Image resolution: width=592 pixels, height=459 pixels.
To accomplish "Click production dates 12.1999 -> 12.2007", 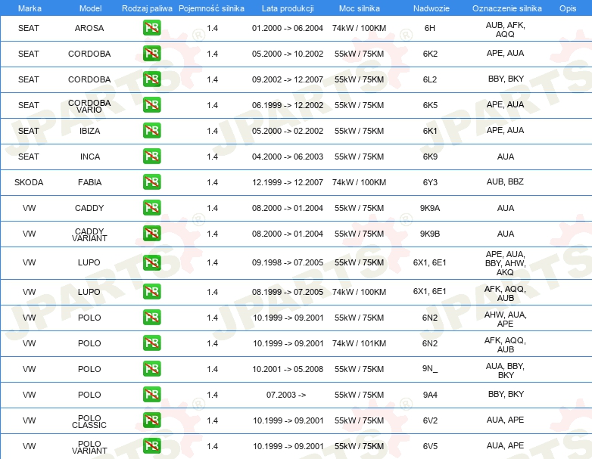I will (288, 182).
